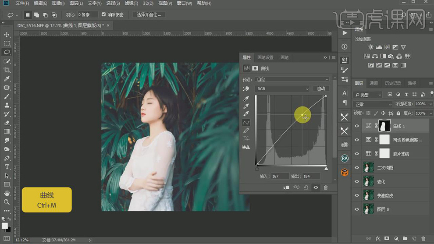Click the 自动 auto button
The width and height of the screenshot is (434, 244).
point(321,88)
